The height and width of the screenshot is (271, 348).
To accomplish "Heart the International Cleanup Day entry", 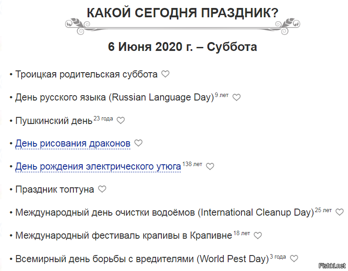I will [x=339, y=212].
